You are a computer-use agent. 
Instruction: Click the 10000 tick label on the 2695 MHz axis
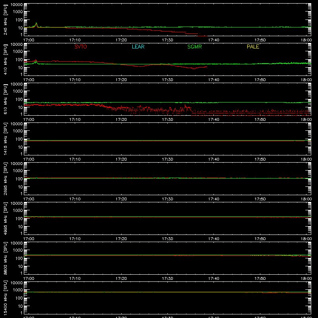point(17,164)
